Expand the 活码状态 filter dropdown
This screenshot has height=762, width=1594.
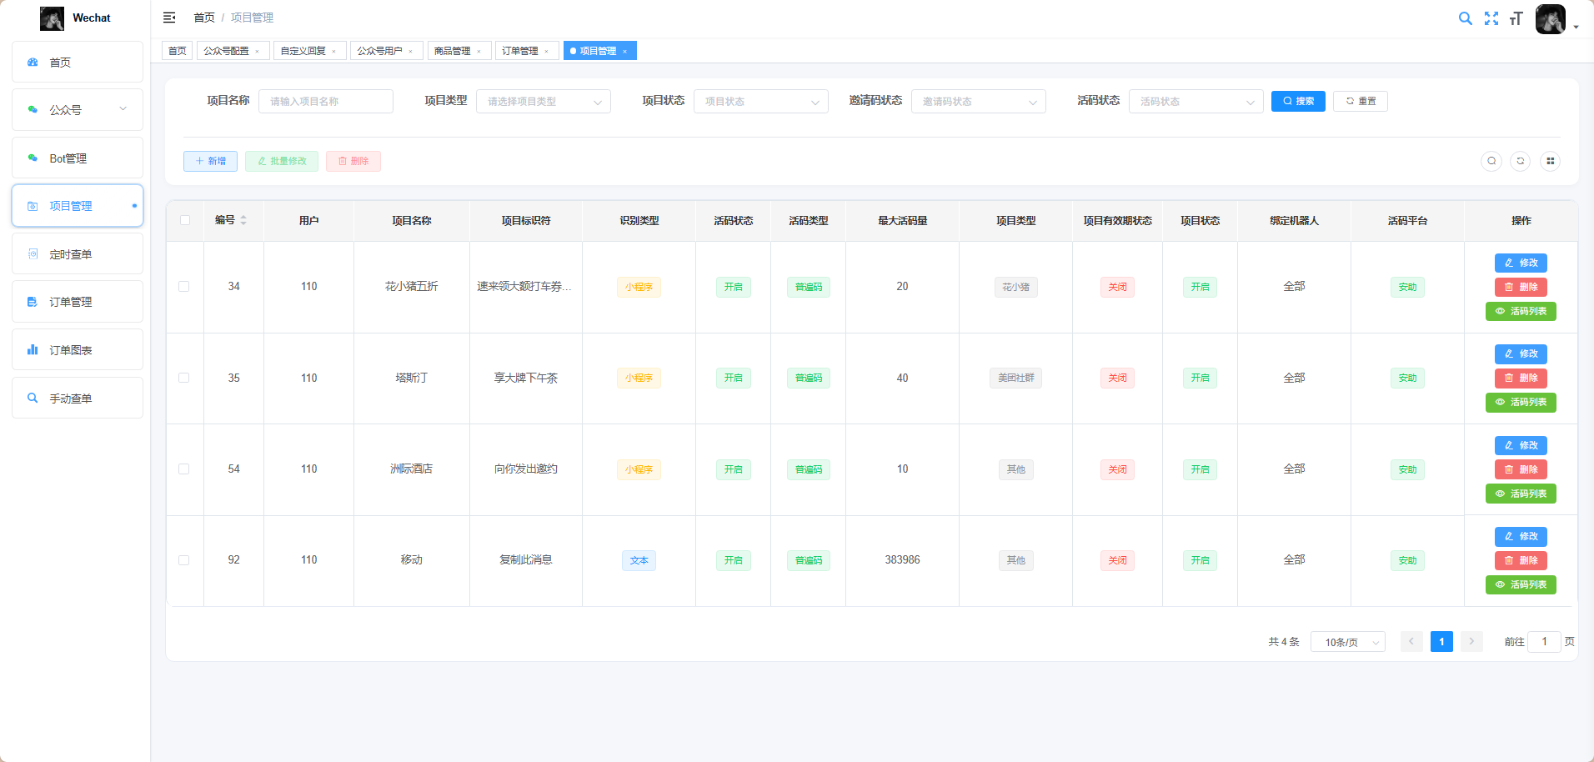[x=1195, y=102]
